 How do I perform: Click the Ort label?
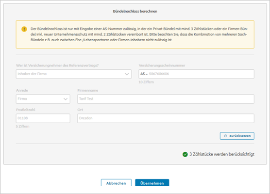click(80, 110)
